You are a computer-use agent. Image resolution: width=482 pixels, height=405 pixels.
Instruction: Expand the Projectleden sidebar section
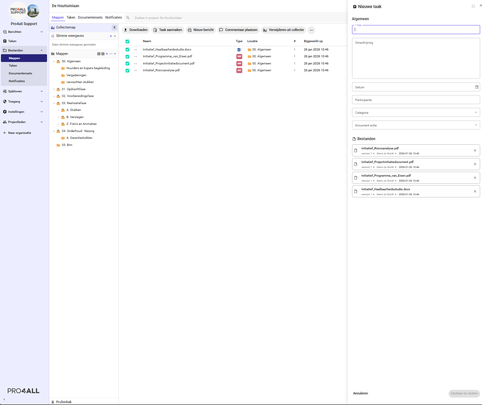(41, 122)
